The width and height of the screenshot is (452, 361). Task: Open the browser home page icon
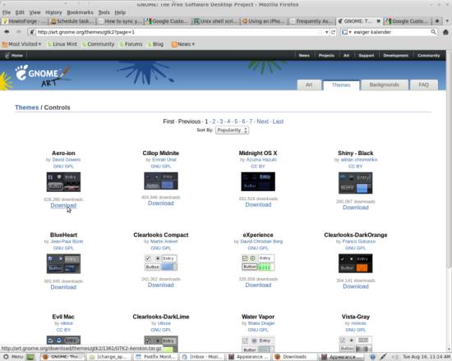[x=445, y=32]
